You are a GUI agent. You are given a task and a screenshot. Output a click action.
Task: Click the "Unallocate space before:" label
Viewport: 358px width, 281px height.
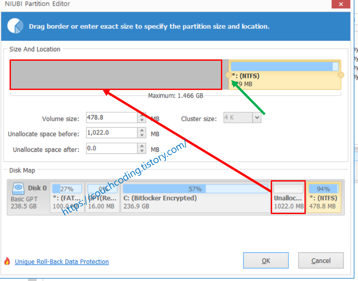43,134
